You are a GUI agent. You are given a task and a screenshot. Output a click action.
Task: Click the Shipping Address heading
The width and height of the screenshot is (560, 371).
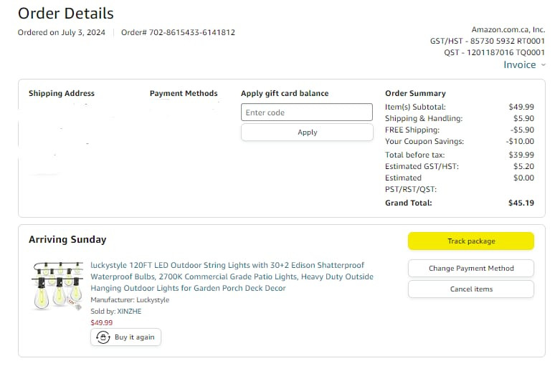(62, 93)
